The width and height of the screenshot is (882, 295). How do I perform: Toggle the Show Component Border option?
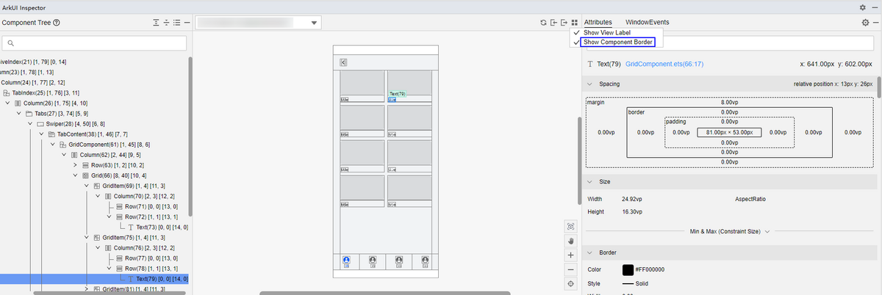coord(617,43)
